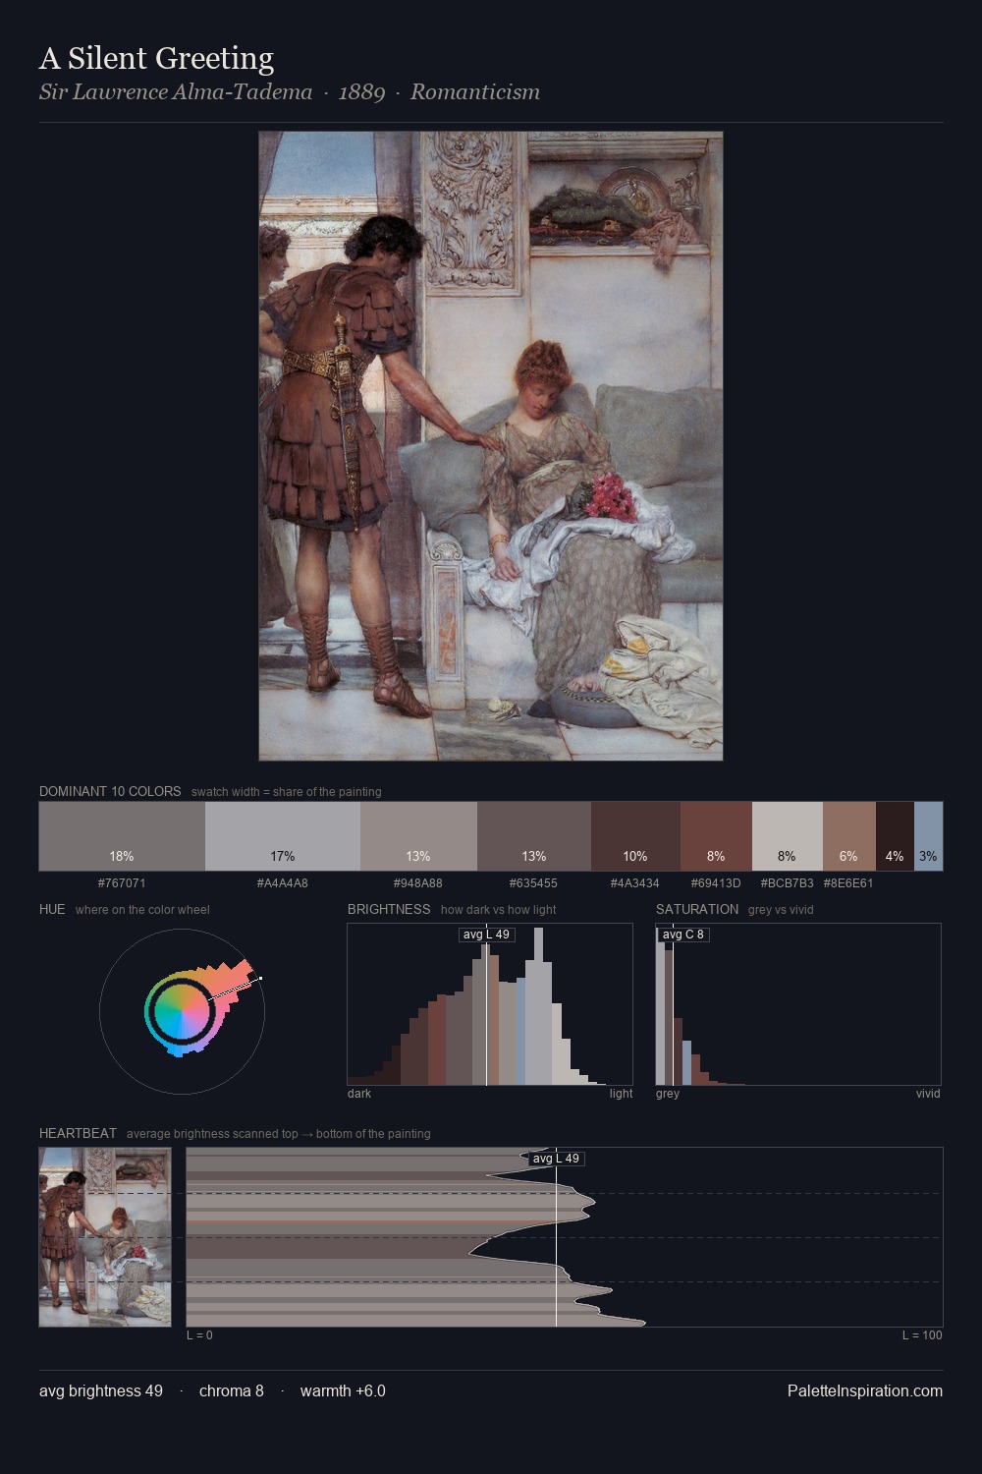Click the HUE section heading
Image resolution: width=982 pixels, height=1474 pixels.
52,909
